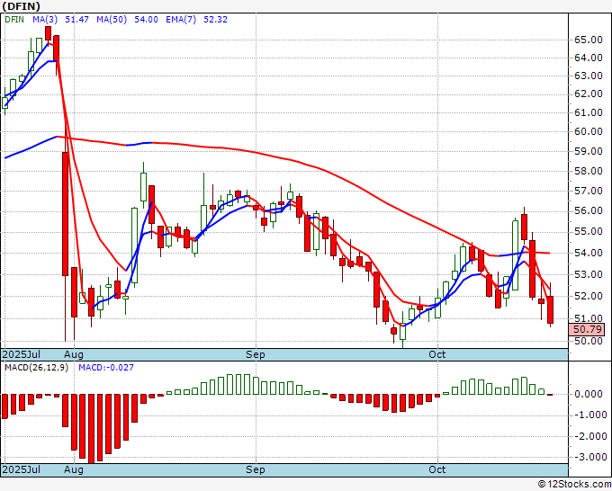
Task: Click the 56.00 price axis label
Action: (589, 211)
